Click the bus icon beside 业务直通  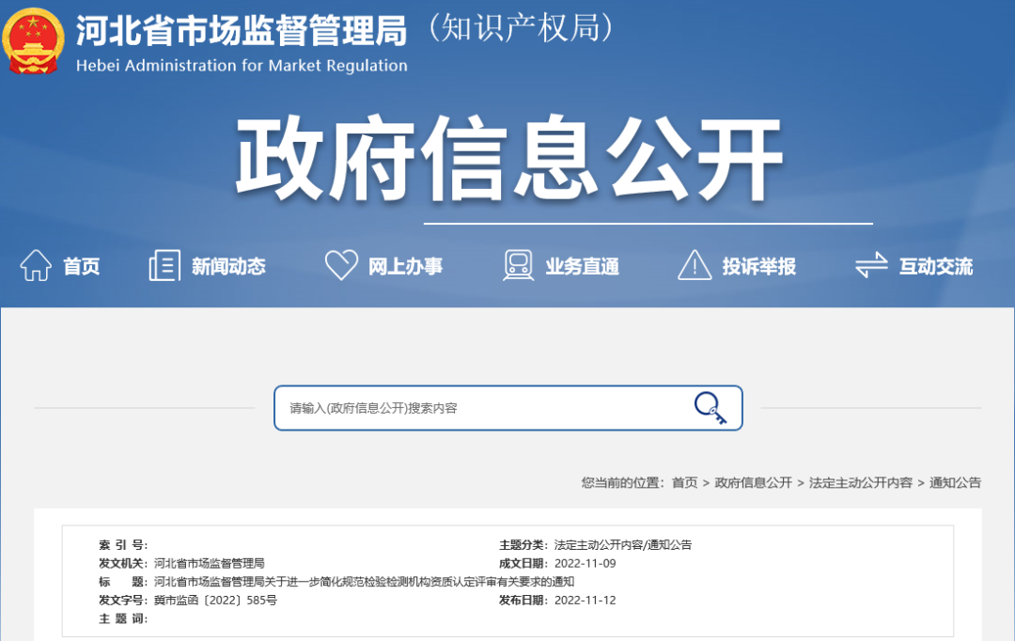click(x=518, y=265)
